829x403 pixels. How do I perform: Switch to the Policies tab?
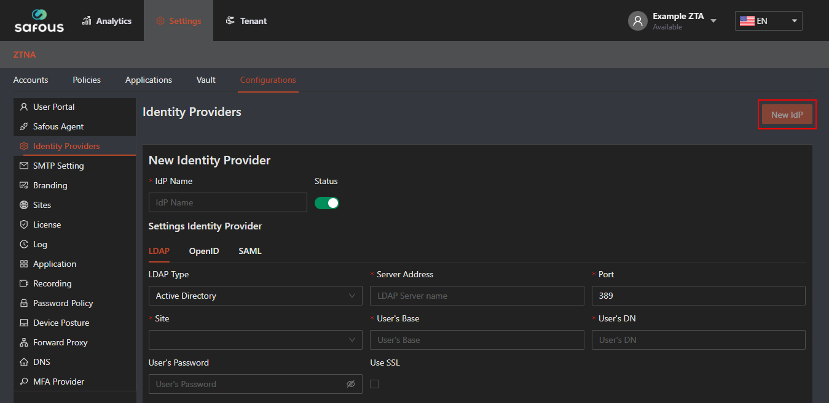87,80
